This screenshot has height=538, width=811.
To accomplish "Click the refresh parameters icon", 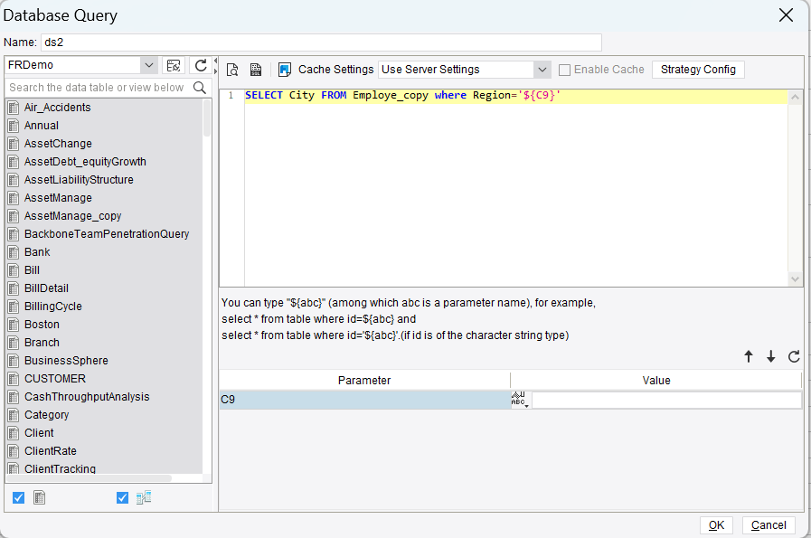I will (x=794, y=356).
